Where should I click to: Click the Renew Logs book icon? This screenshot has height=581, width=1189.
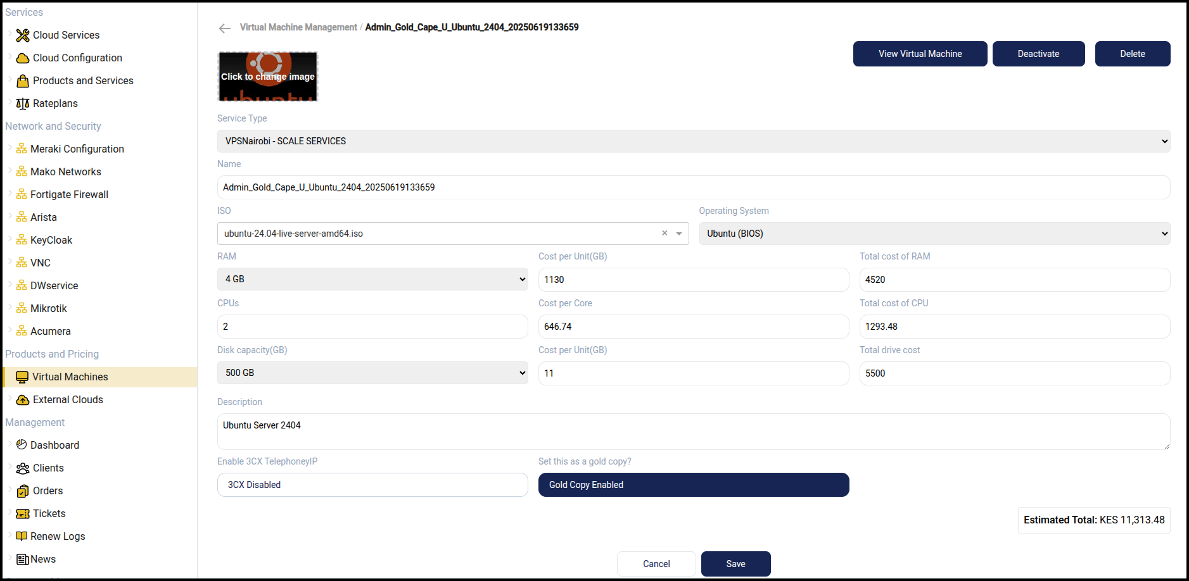coord(22,536)
